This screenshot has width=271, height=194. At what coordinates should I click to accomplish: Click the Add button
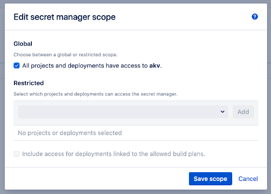coord(243,112)
